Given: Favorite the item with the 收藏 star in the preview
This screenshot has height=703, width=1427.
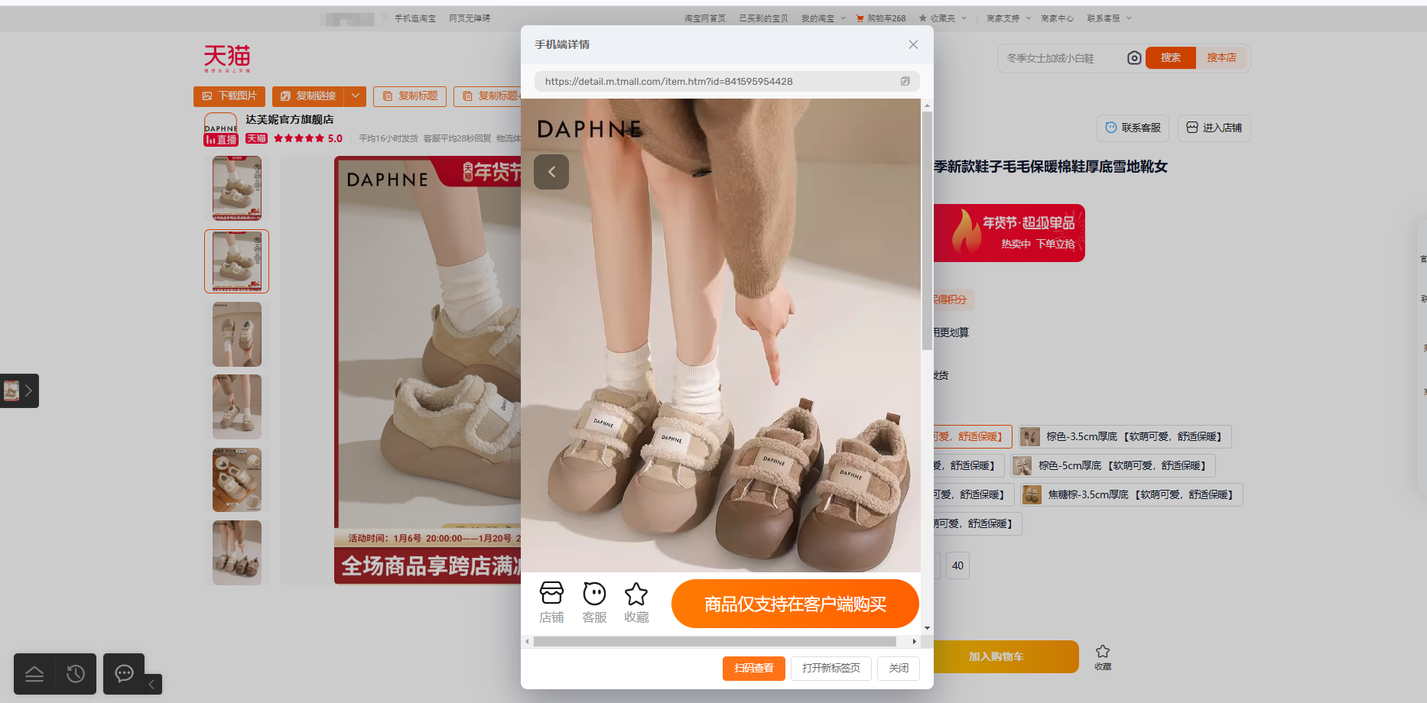Looking at the screenshot, I should [x=636, y=603].
